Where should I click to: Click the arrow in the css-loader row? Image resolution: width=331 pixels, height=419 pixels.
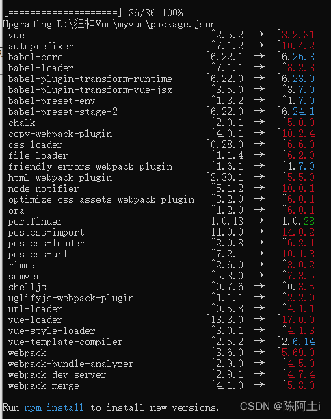259,144
